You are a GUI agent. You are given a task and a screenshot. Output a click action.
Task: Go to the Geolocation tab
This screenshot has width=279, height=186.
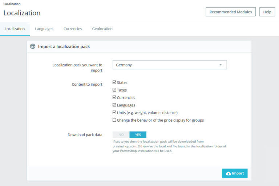click(x=102, y=29)
